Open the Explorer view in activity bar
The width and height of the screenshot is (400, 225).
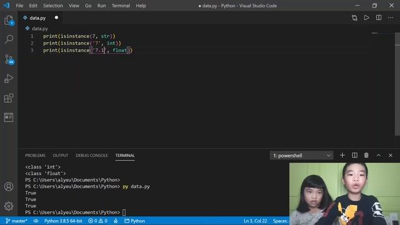[9, 20]
